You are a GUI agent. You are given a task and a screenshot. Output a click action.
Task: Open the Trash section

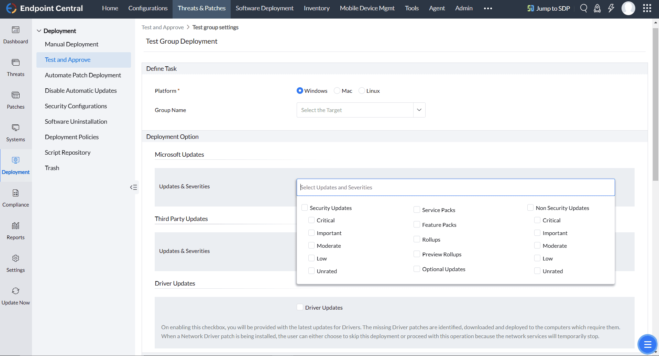click(52, 168)
